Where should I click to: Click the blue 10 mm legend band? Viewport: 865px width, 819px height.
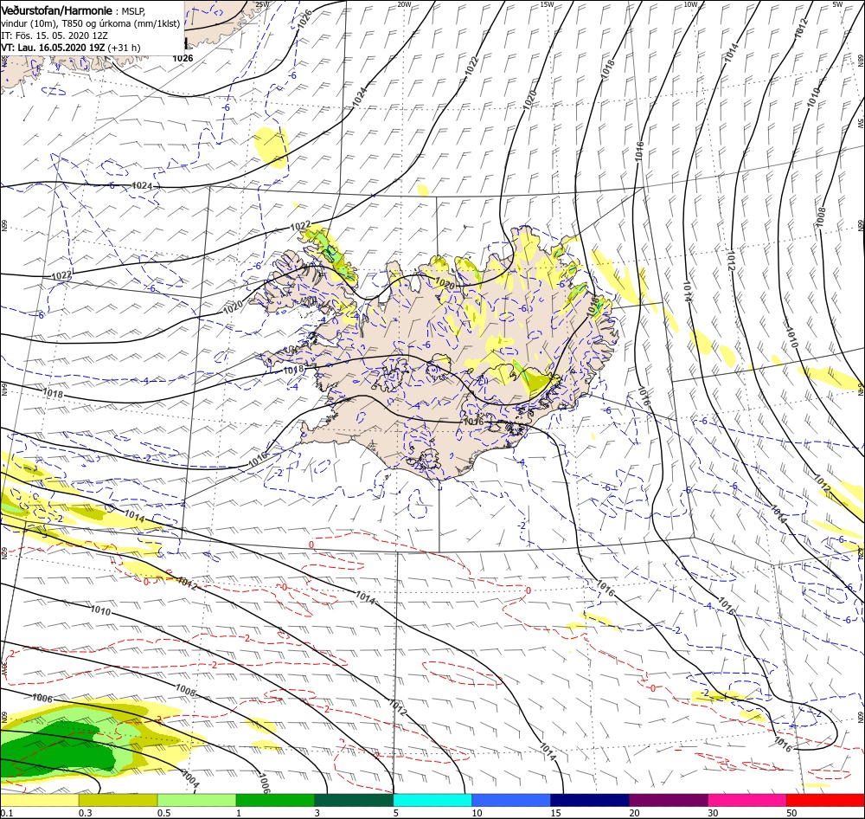511,800
